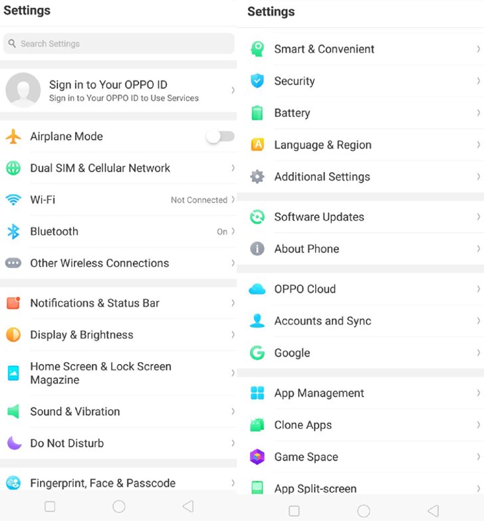Expand Wi-Fi Not Connected chevron

coord(233,199)
